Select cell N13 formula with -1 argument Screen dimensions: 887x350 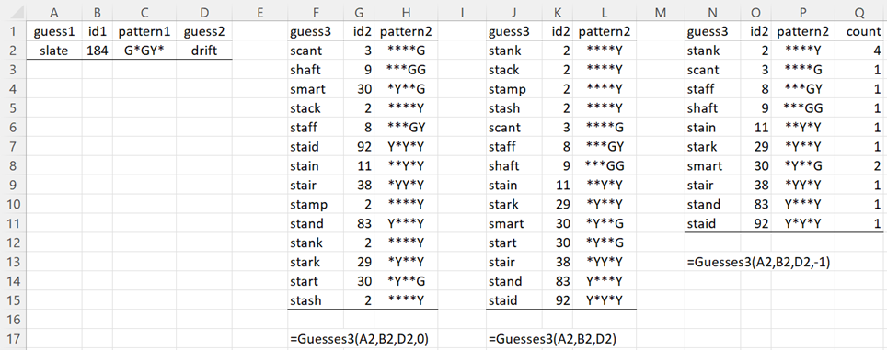tap(758, 262)
